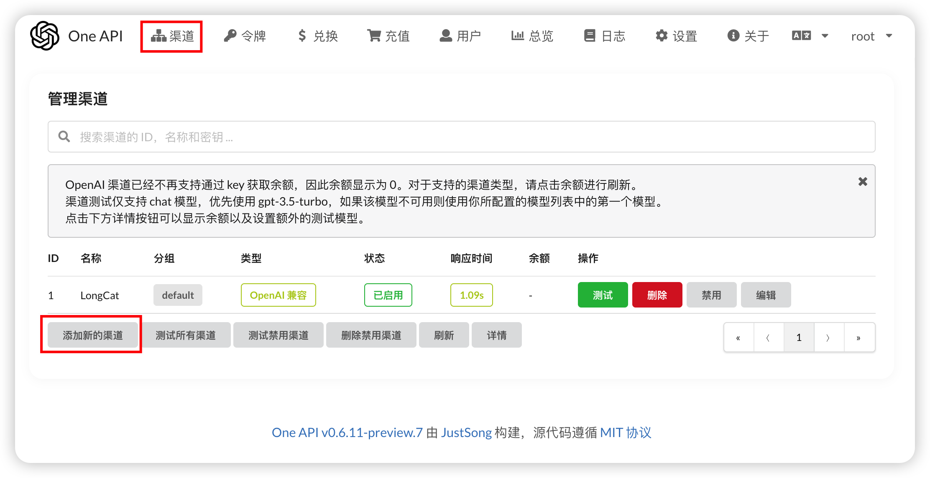Open the 渠道 channels tab
930x478 pixels.
point(172,36)
